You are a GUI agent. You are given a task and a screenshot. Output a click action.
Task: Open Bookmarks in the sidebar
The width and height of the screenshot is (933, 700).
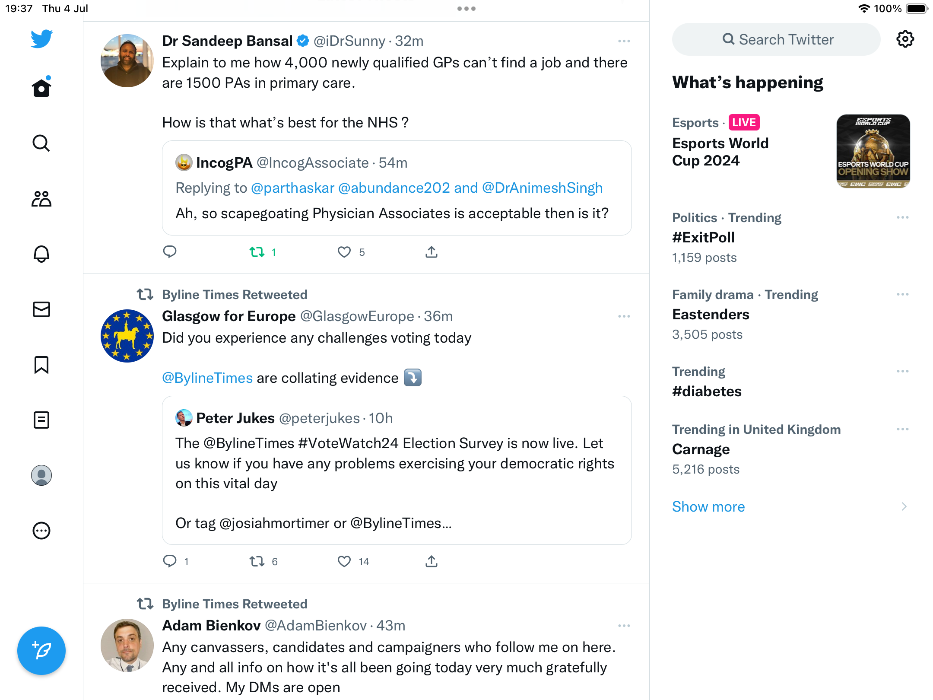pyautogui.click(x=41, y=365)
